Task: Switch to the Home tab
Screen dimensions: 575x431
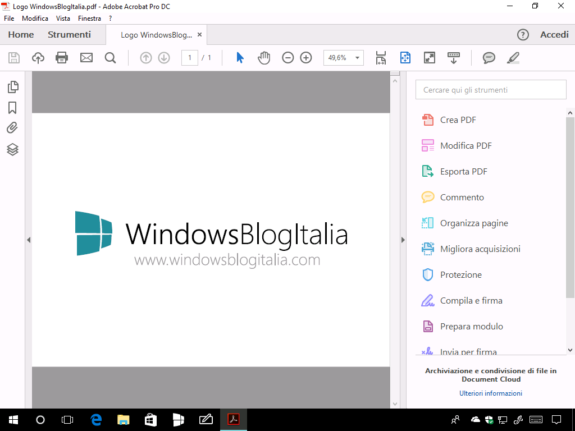Action: (21, 35)
